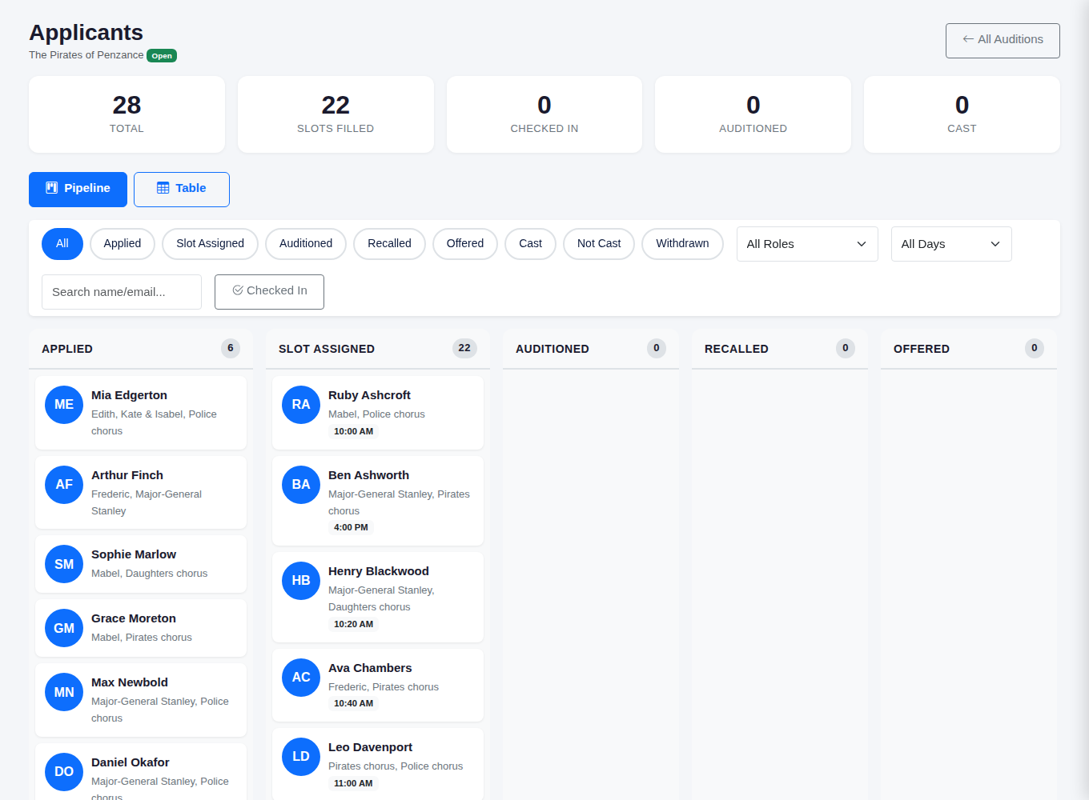This screenshot has width=1089, height=800.
Task: Filter applicants by Withdrawn status
Action: 682,244
